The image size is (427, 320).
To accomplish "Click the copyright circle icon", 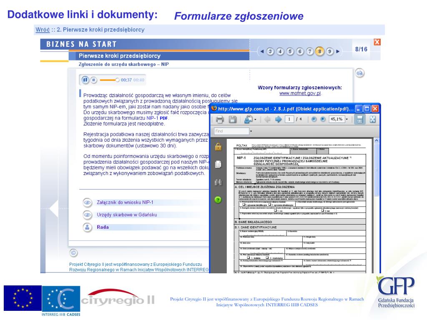I will pyautogui.click(x=73, y=253).
